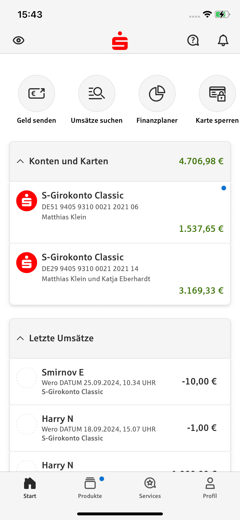This screenshot has height=520, width=240.
Task: Toggle balance visibility with eye icon
Action: click(x=19, y=40)
